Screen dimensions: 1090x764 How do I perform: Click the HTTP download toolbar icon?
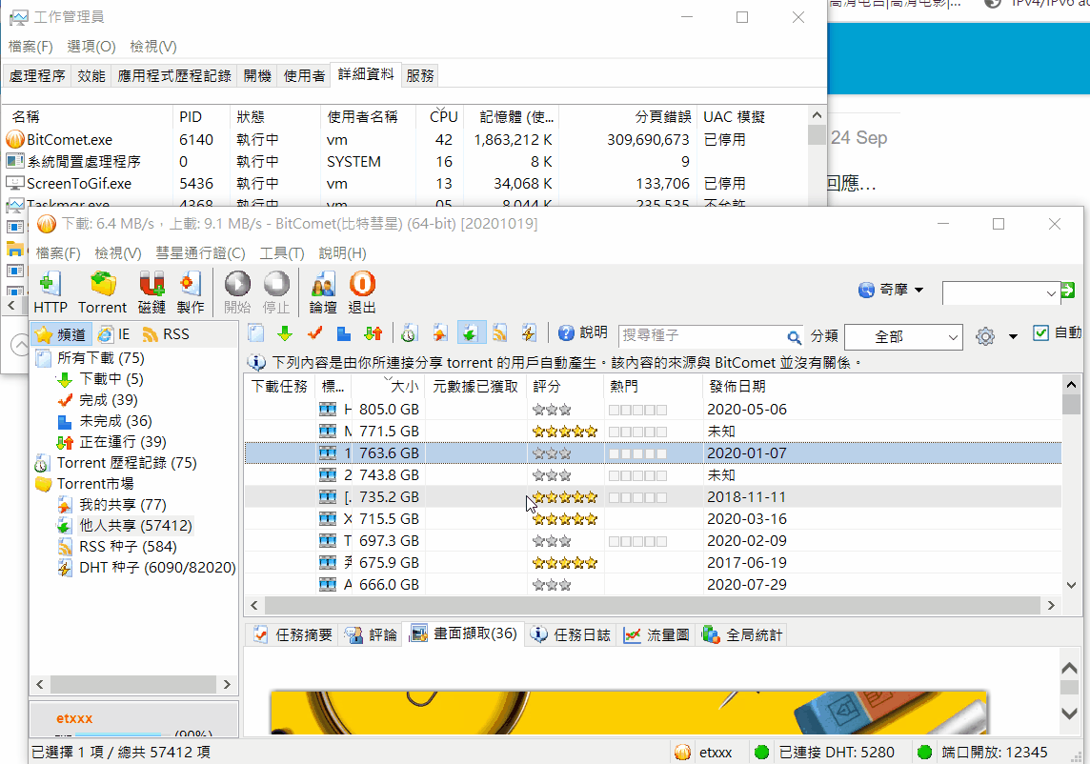50,292
